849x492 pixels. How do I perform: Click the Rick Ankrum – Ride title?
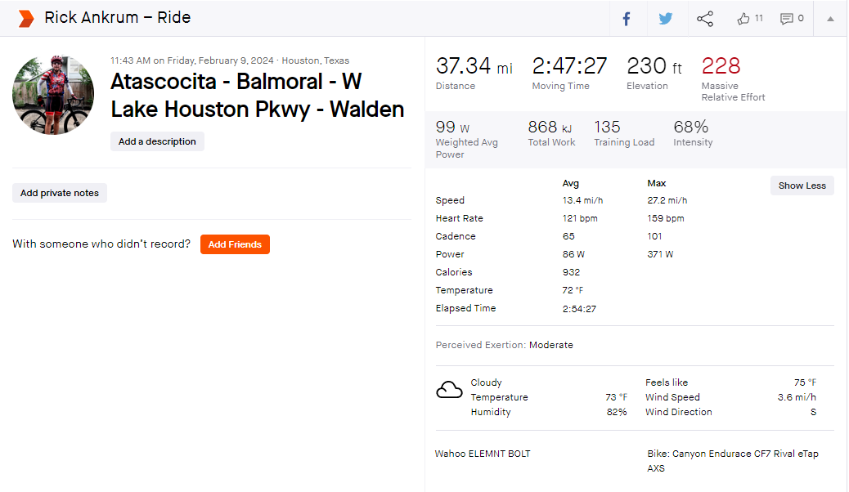tap(118, 17)
